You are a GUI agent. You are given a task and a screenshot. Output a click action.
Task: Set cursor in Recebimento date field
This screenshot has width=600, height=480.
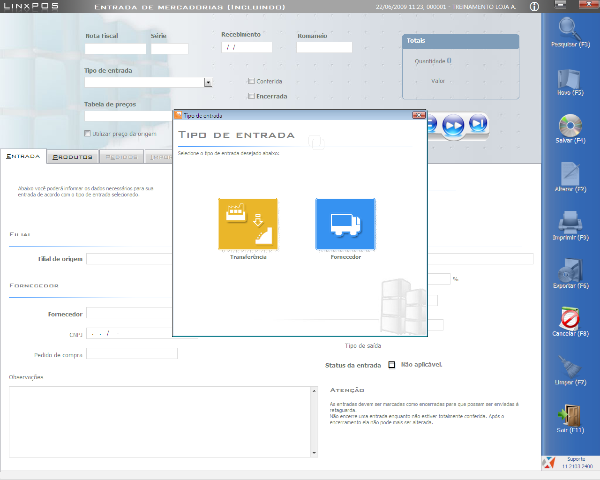pyautogui.click(x=247, y=47)
